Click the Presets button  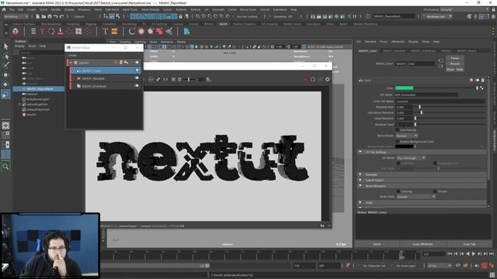455,64
